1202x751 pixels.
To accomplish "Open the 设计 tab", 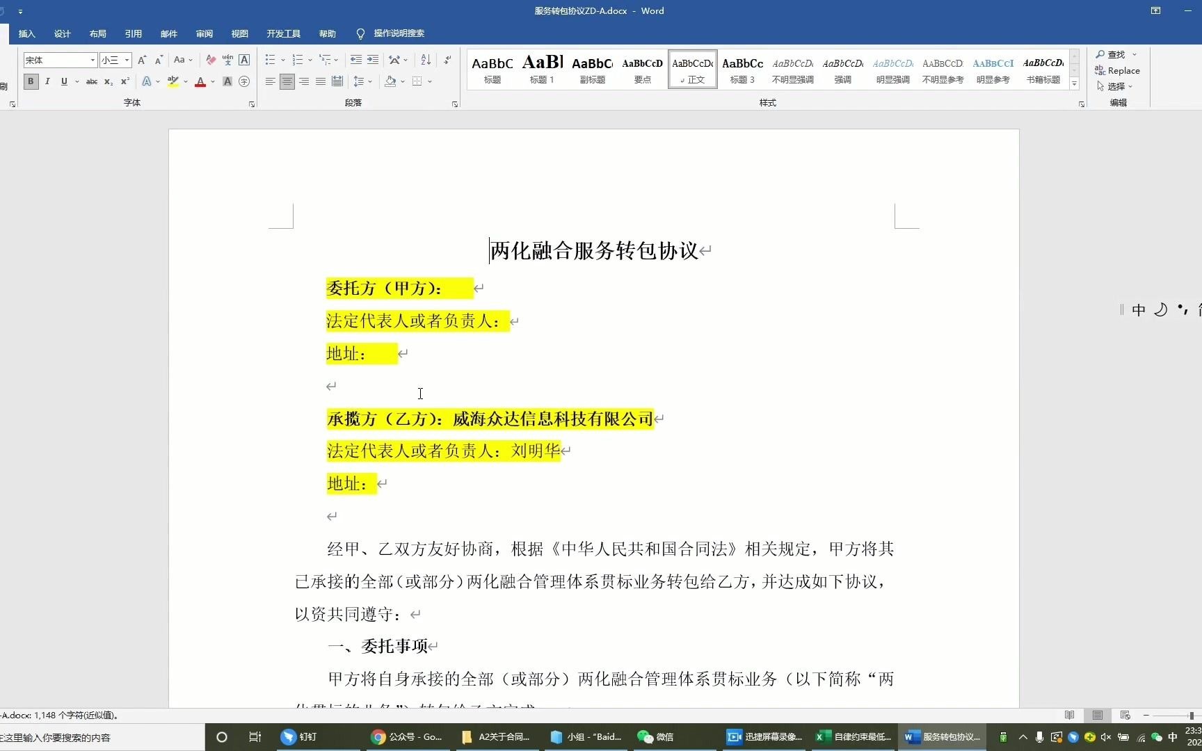I will point(63,33).
